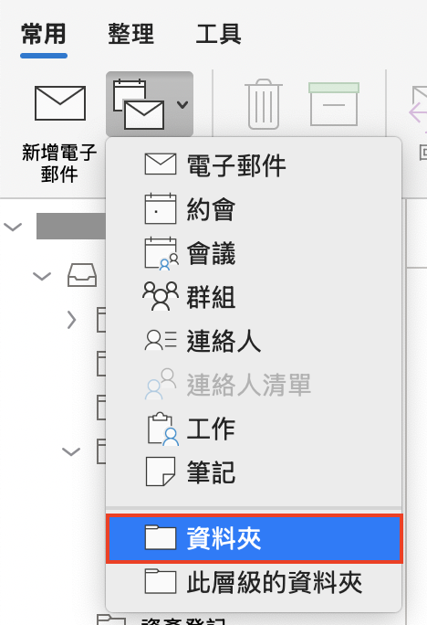
Task: Choose 會議 meeting entry in menu
Action: point(254,253)
